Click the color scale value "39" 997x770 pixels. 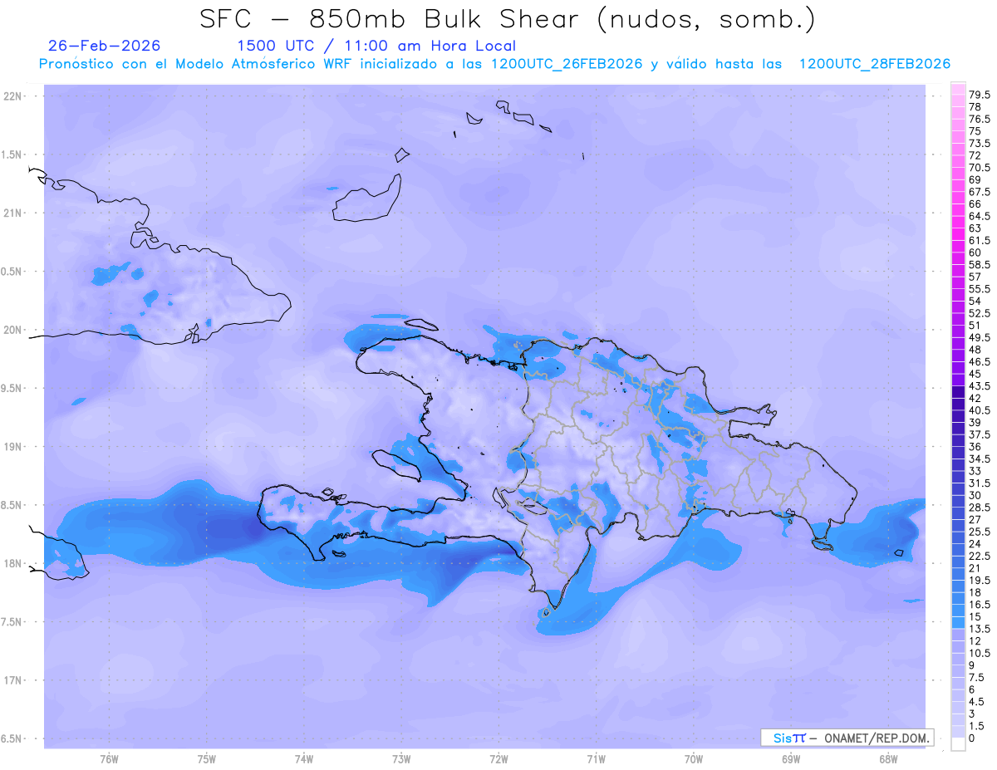pos(975,422)
